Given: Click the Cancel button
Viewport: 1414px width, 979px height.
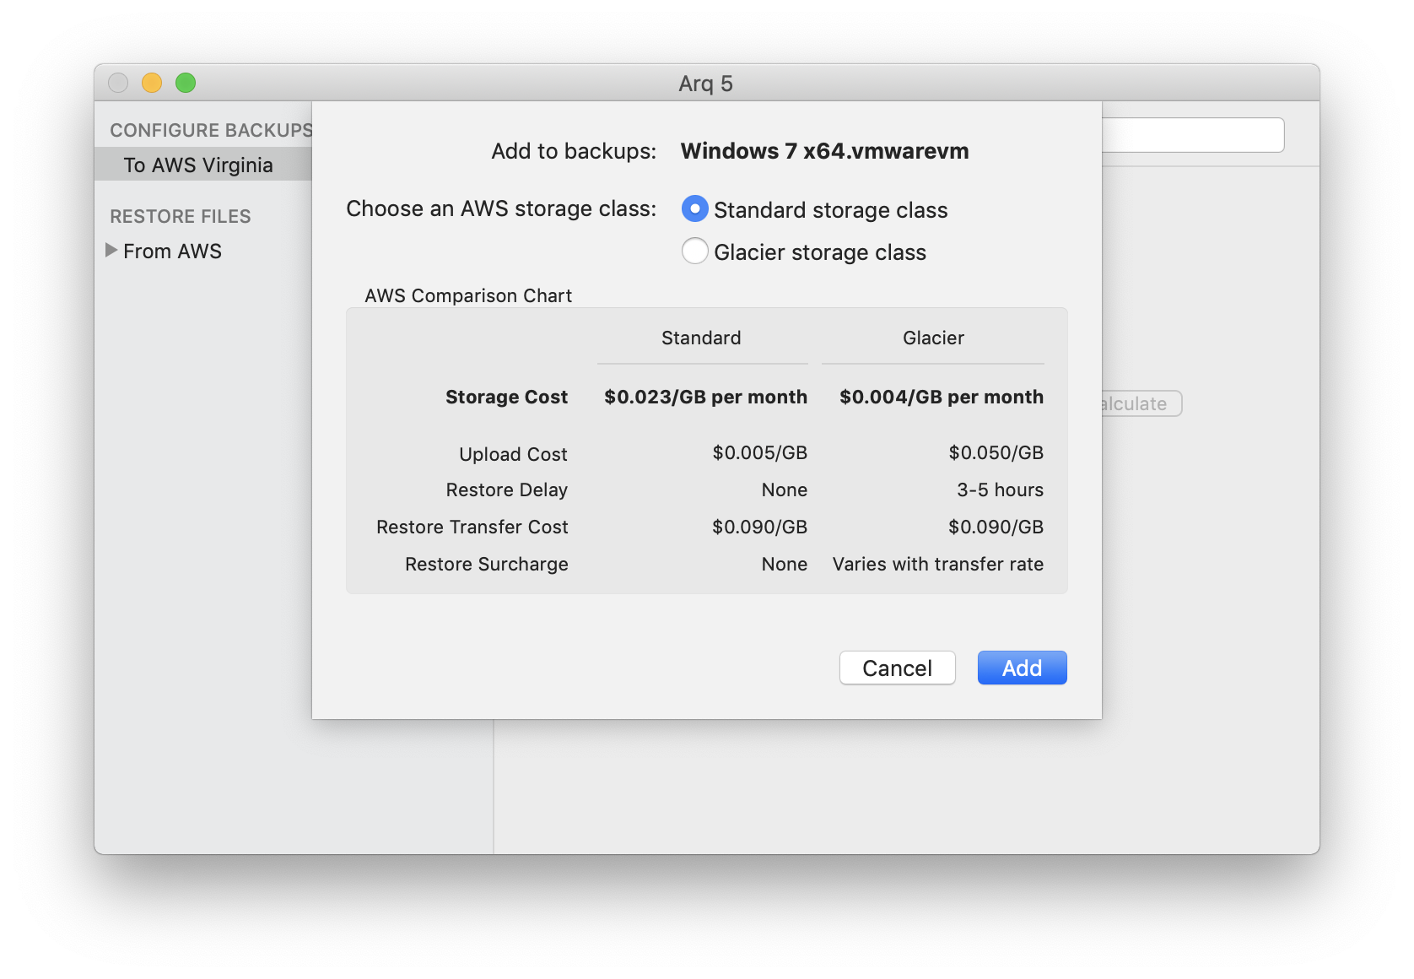Looking at the screenshot, I should pos(897,668).
